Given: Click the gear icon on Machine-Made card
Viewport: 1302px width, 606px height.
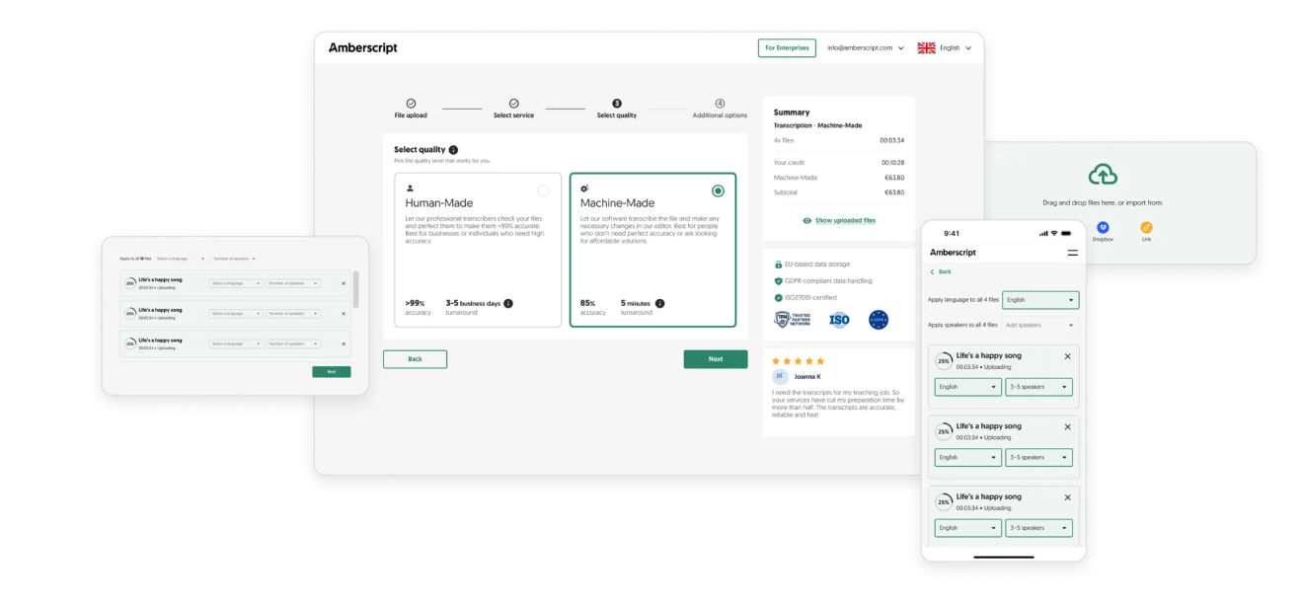Looking at the screenshot, I should (x=584, y=189).
